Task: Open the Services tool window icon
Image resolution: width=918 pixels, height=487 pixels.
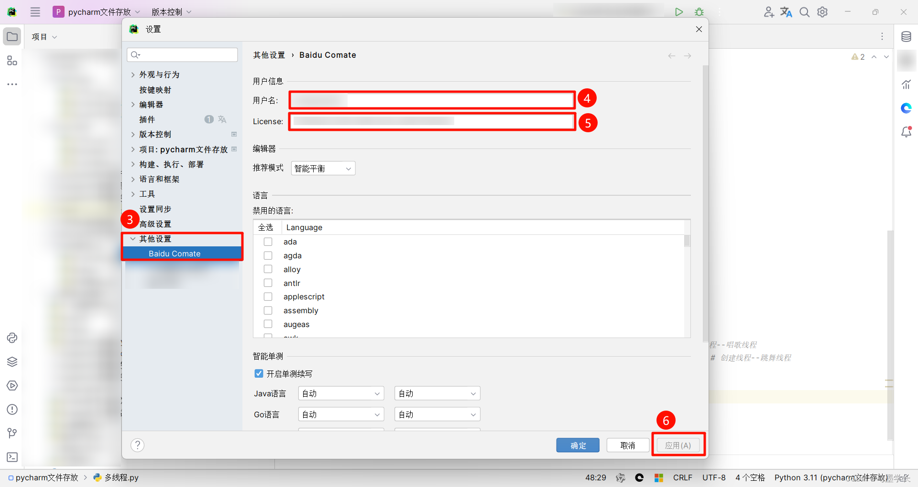Action: tap(12, 385)
